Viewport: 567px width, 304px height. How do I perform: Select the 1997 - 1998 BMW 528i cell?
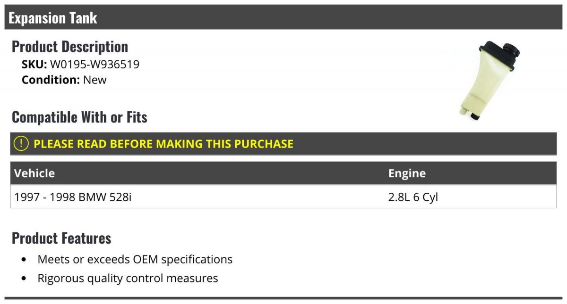pos(73,197)
